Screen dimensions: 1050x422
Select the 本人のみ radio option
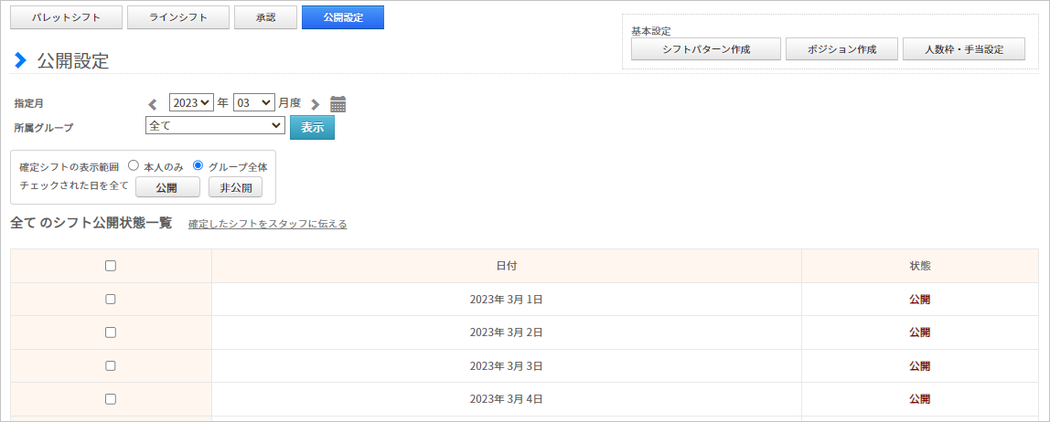(x=133, y=166)
